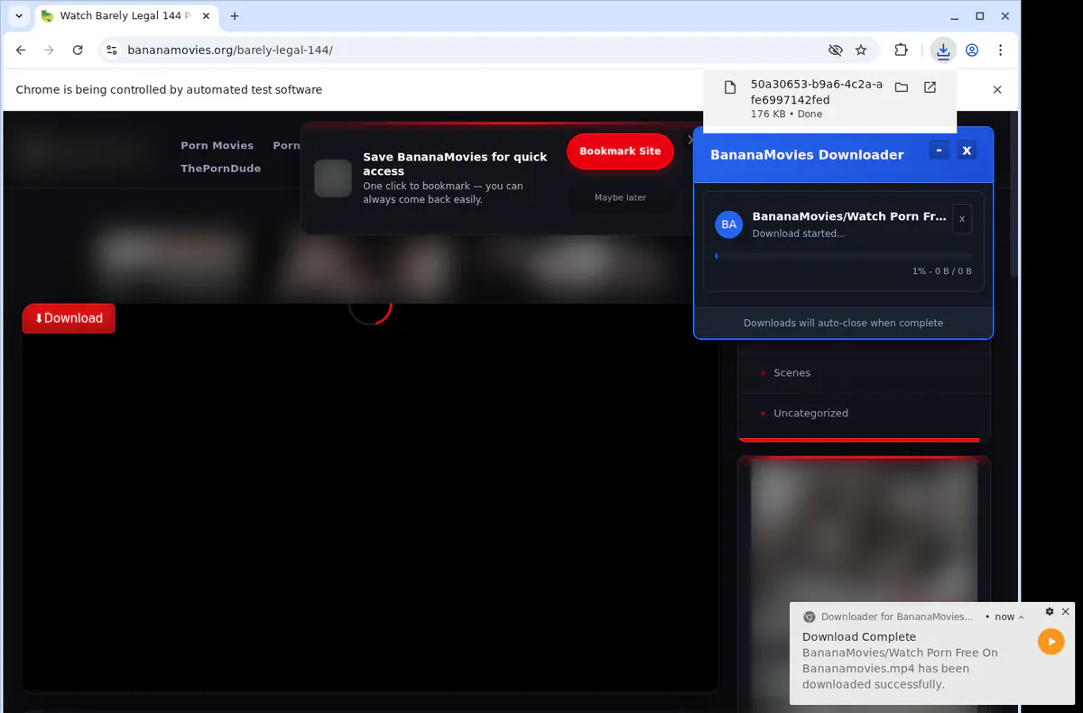Bookmark this tab with star icon

pyautogui.click(x=861, y=50)
